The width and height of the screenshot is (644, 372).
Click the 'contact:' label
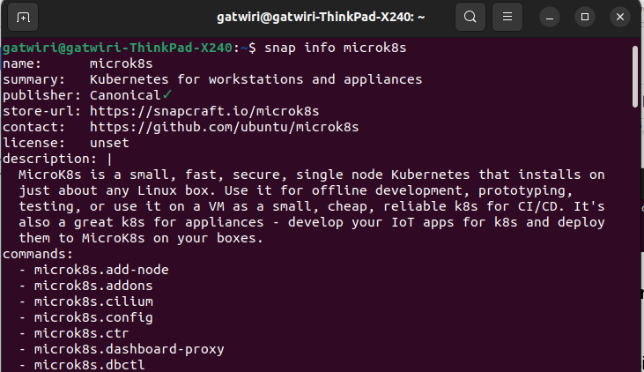coord(33,127)
